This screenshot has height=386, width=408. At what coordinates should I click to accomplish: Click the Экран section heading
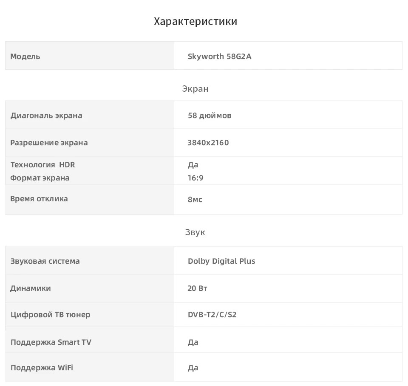pos(195,89)
